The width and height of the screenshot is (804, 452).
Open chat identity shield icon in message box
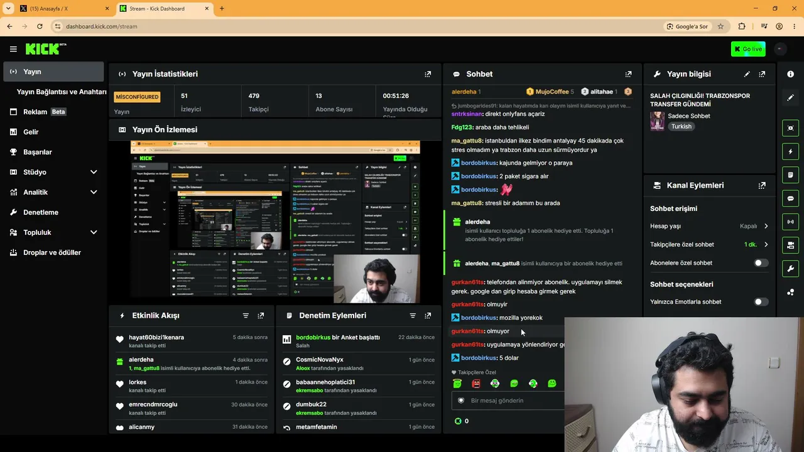coord(460,401)
